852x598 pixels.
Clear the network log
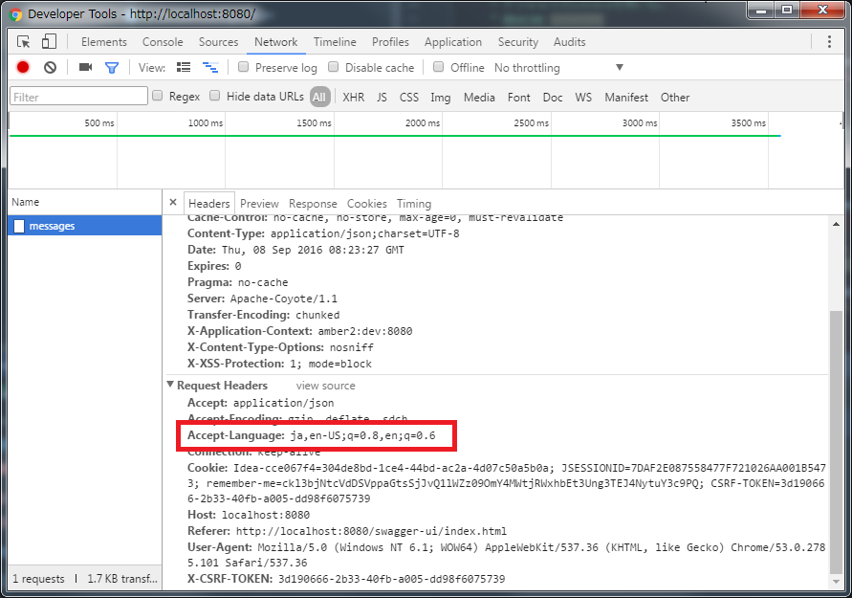pyautogui.click(x=50, y=68)
